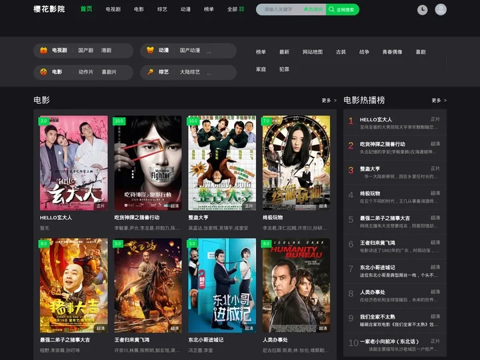Open the 吃货神探之猎兽行动 movie poster

tap(148, 163)
